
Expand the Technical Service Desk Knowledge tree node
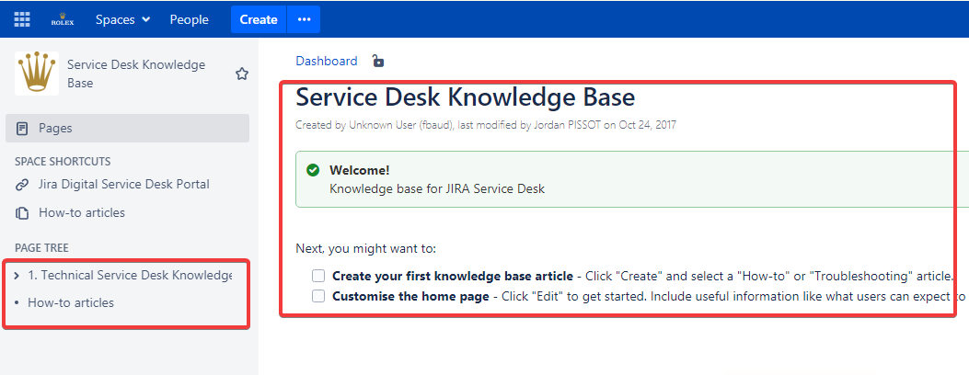pos(17,276)
